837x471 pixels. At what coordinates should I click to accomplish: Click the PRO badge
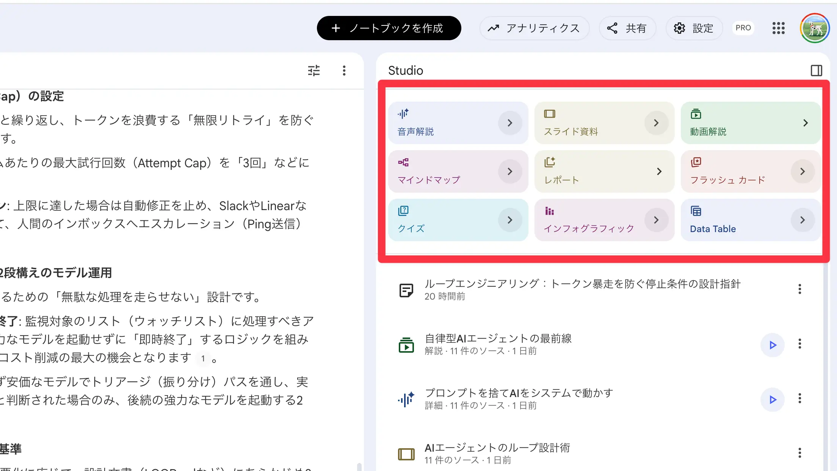(x=743, y=28)
